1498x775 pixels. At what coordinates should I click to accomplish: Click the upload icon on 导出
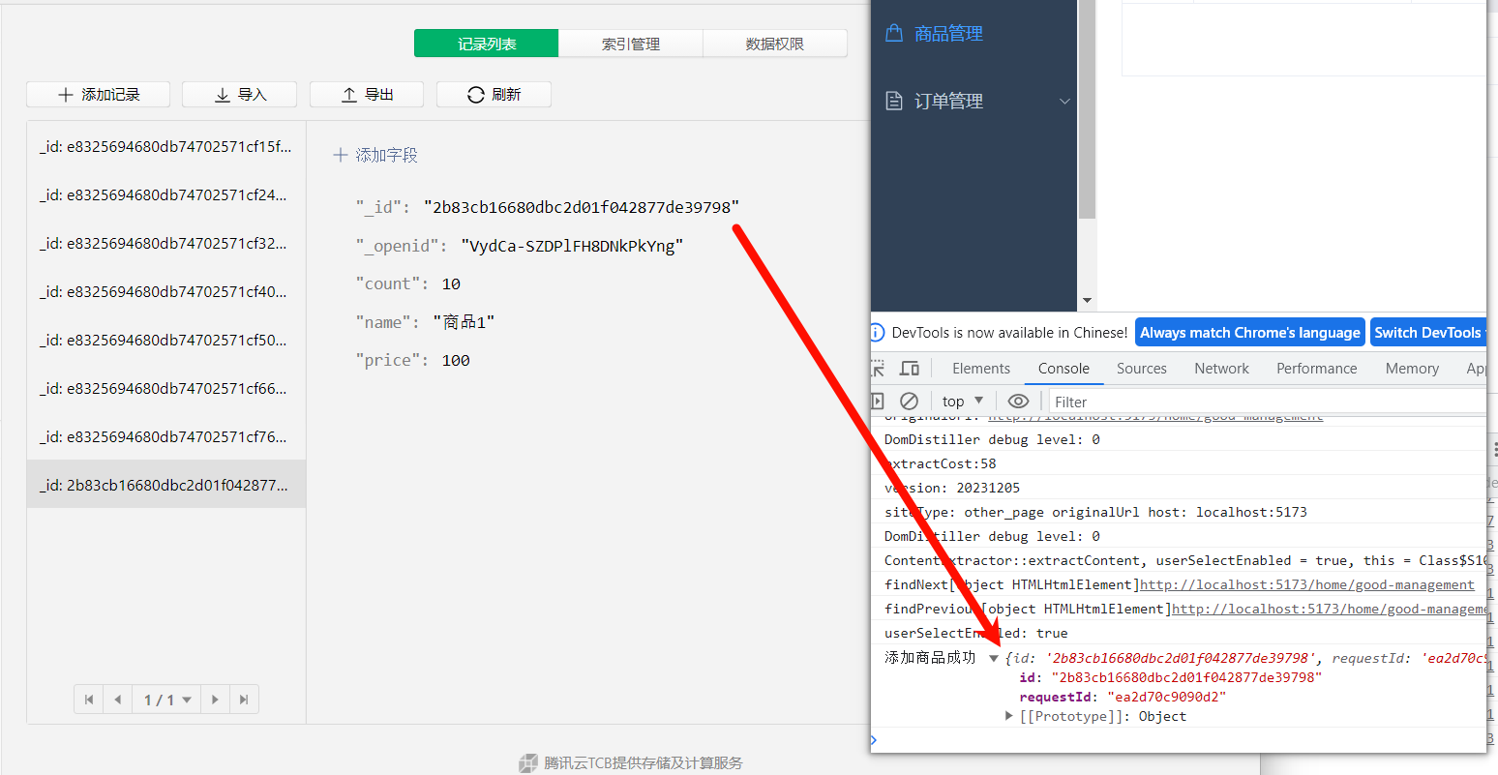[x=349, y=95]
